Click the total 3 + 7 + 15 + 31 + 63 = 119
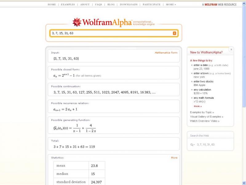The image size is (246, 185). tap(74, 147)
